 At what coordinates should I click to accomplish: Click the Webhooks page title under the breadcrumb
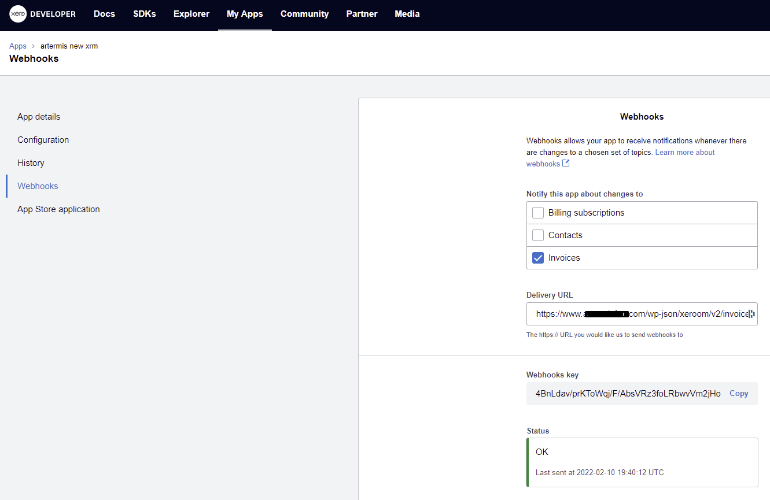[x=34, y=58]
